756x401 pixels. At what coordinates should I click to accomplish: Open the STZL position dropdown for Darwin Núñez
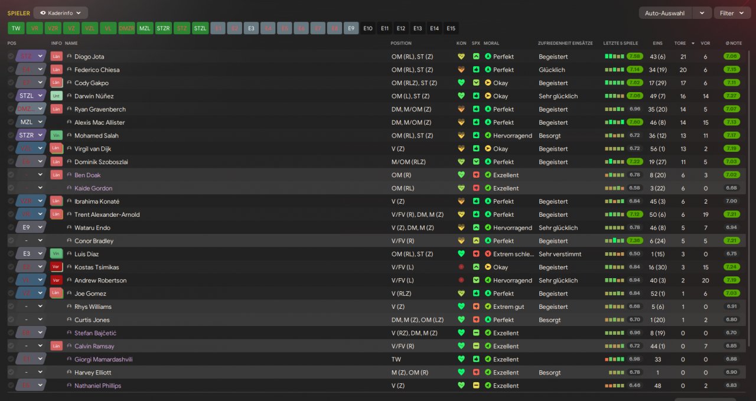pos(31,96)
